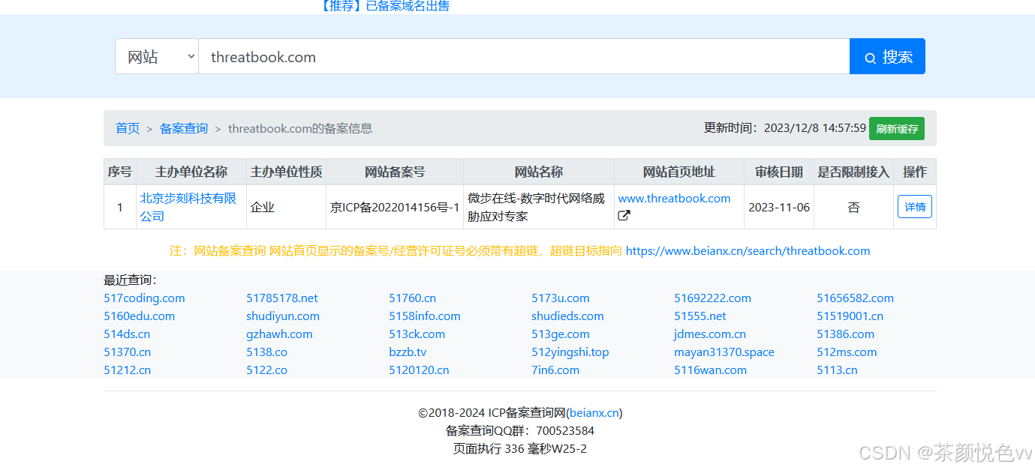The image size is (1035, 470).
Task: Click the 微步在线 website name cell
Action: click(x=539, y=207)
